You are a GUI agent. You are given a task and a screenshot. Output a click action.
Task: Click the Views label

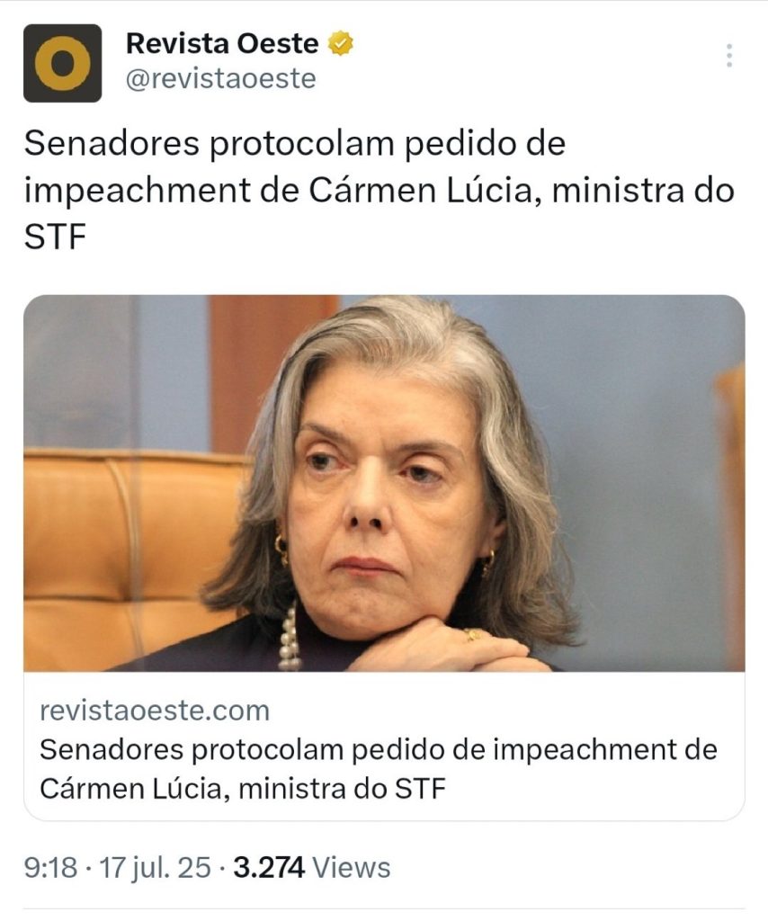[351, 868]
